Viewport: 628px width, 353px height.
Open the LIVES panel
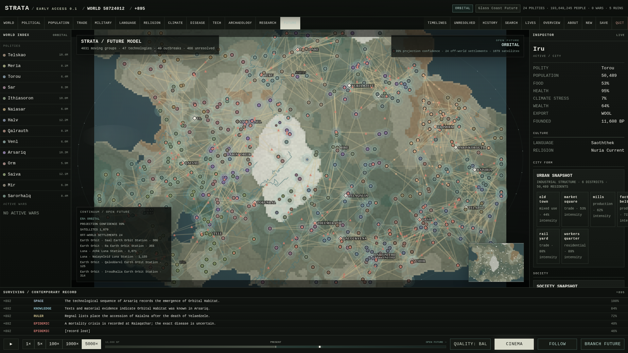pos(531,23)
